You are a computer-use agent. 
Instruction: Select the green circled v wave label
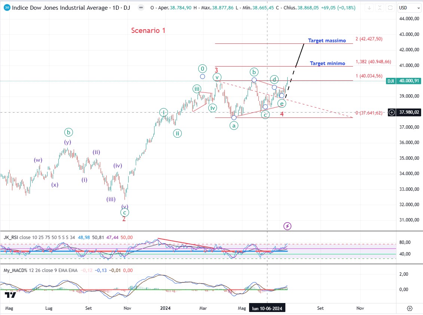click(x=217, y=77)
